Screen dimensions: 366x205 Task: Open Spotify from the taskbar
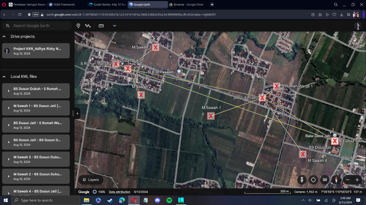coord(169,200)
